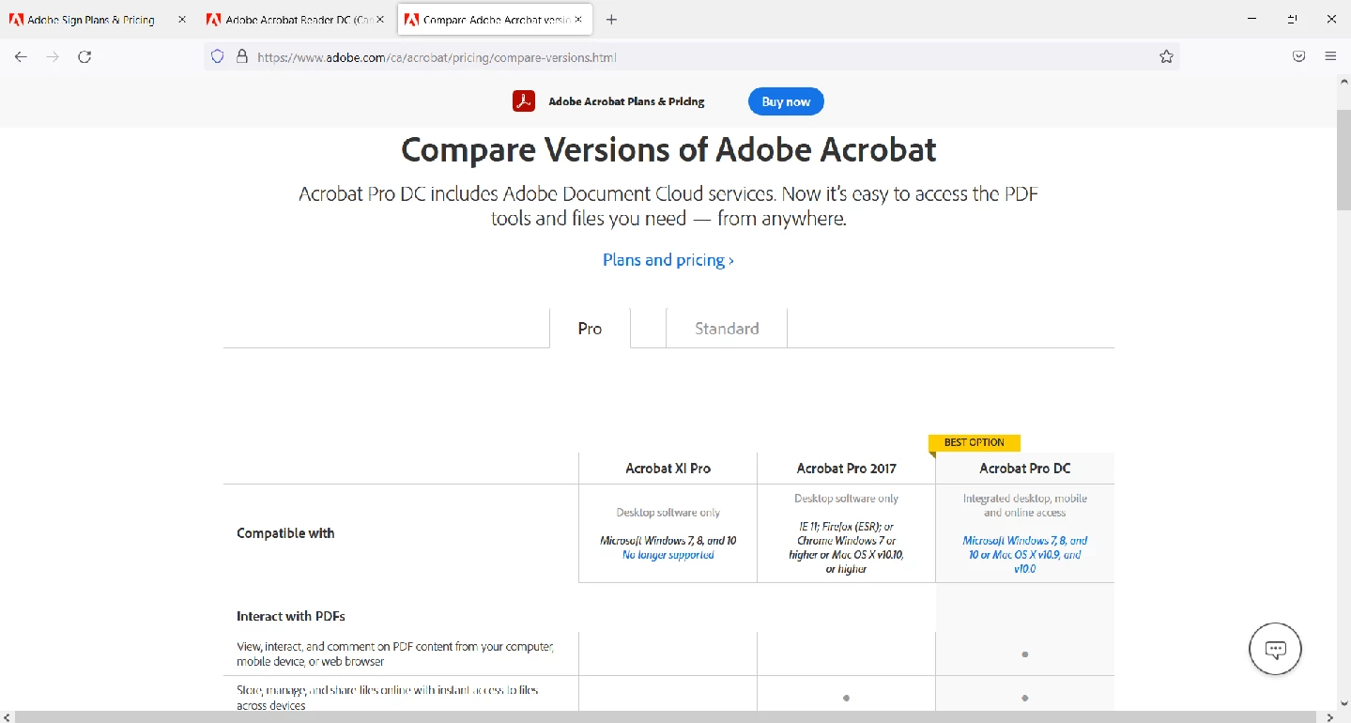Reload the current page
1351x723 pixels.
(x=84, y=56)
